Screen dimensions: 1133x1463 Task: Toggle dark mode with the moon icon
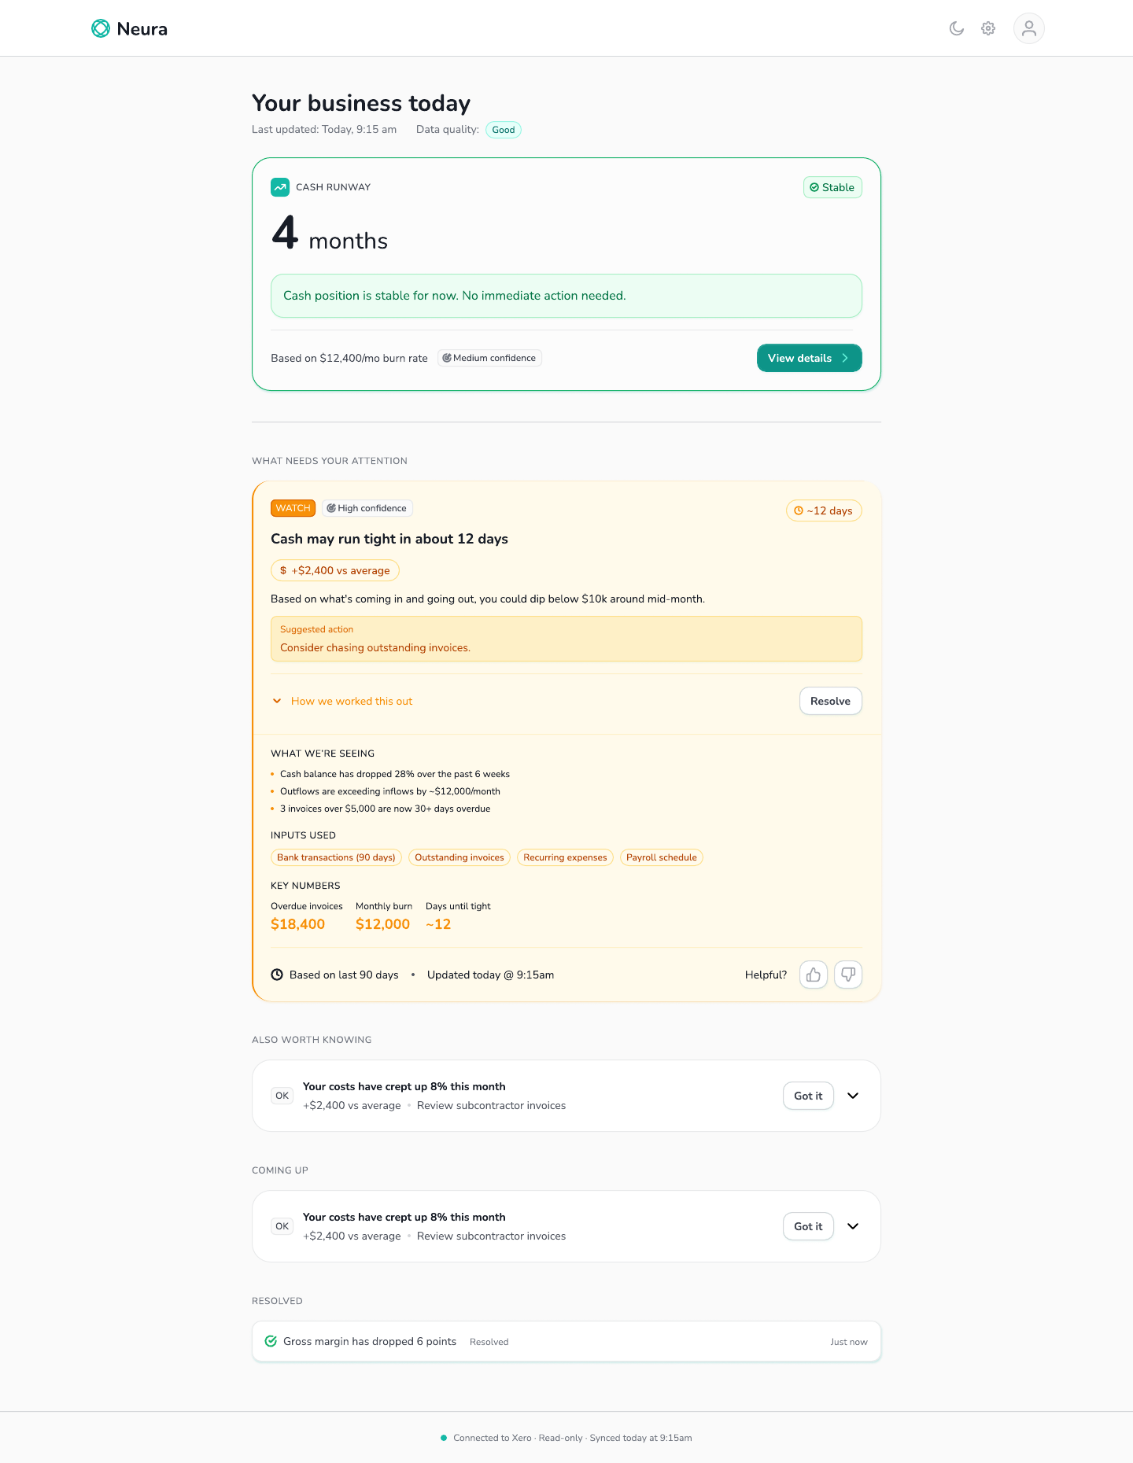tap(957, 28)
